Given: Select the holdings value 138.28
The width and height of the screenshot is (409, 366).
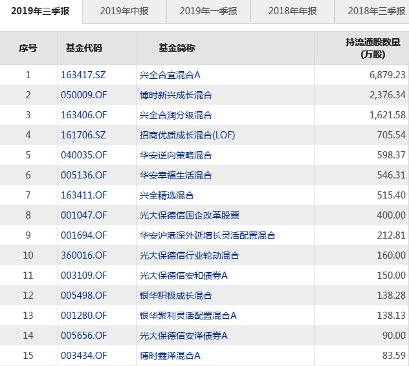Looking at the screenshot, I should 392,296.
